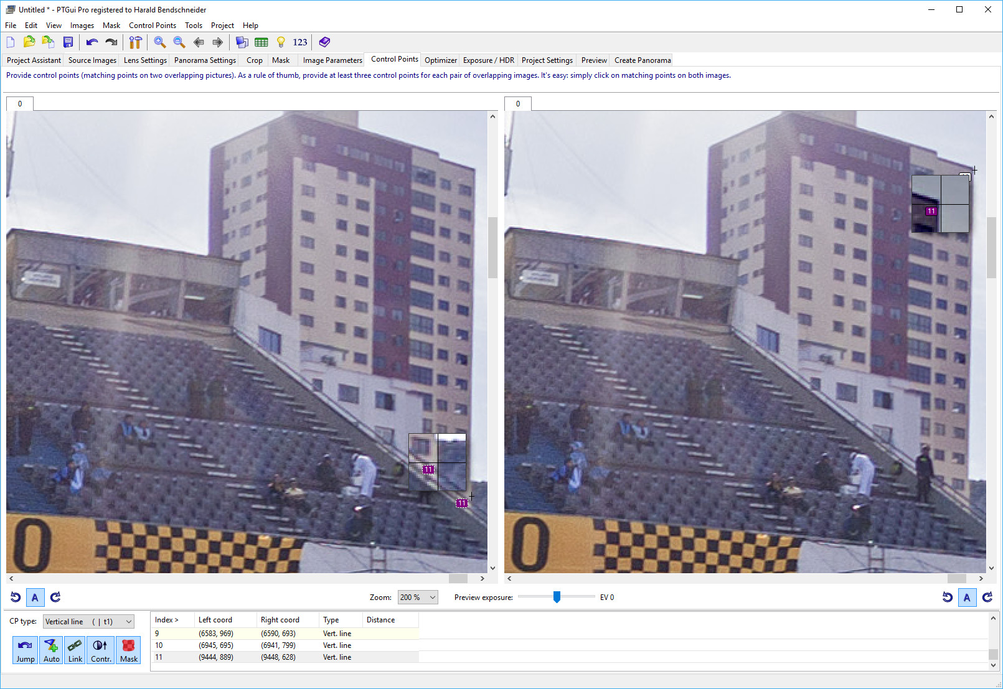Open the purple help book icon
This screenshot has height=689, width=1003.
click(324, 42)
